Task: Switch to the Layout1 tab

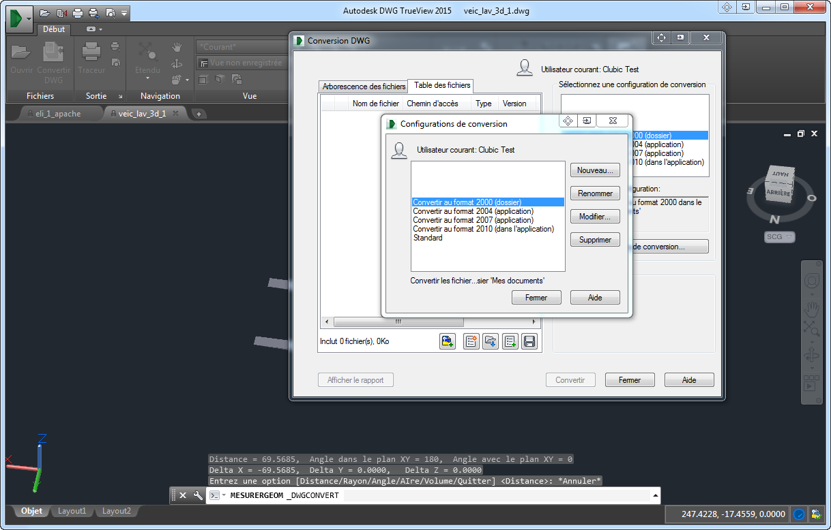Action: (x=72, y=511)
